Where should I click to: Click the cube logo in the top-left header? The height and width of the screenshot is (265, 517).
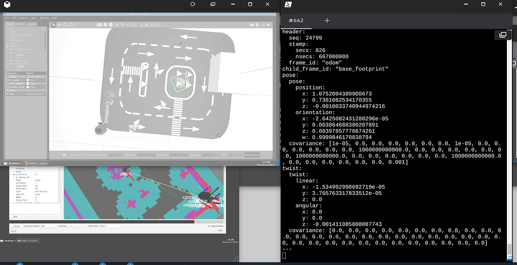click(7, 4)
